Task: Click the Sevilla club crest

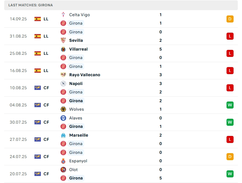Action: [x=63, y=40]
